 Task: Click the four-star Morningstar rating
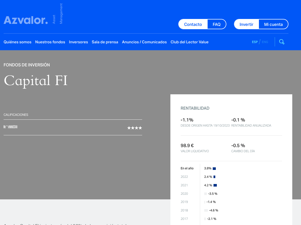click(134, 128)
